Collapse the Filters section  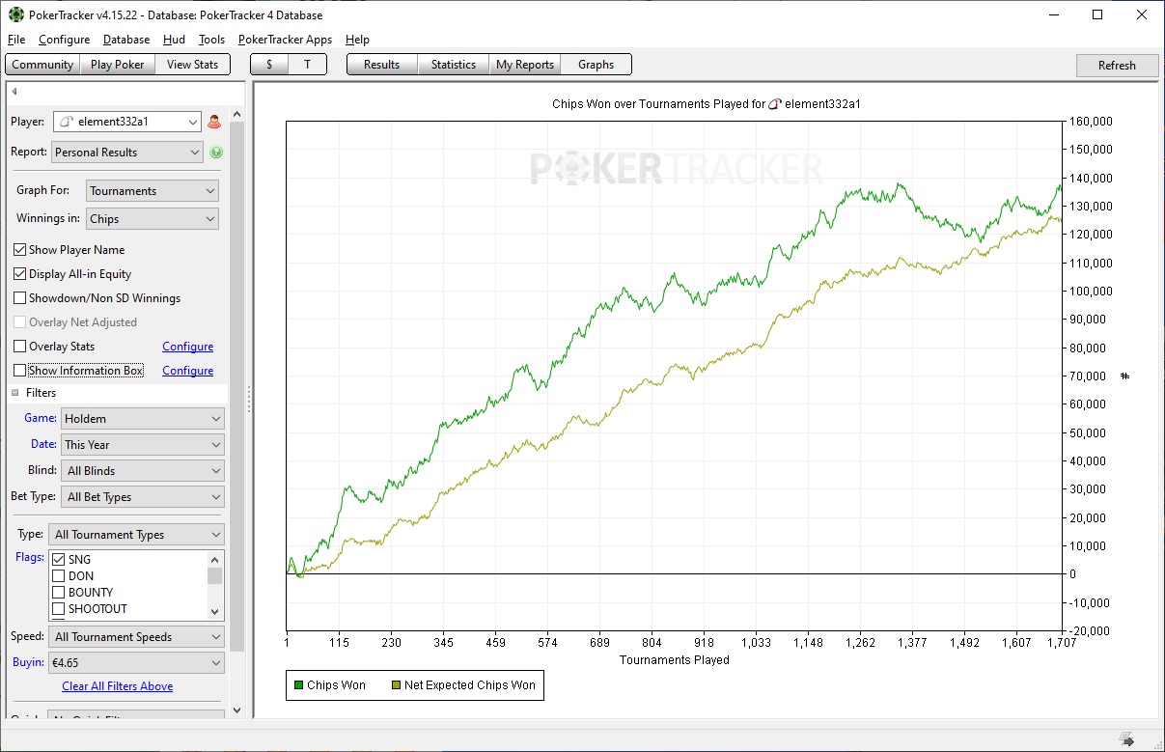point(15,393)
